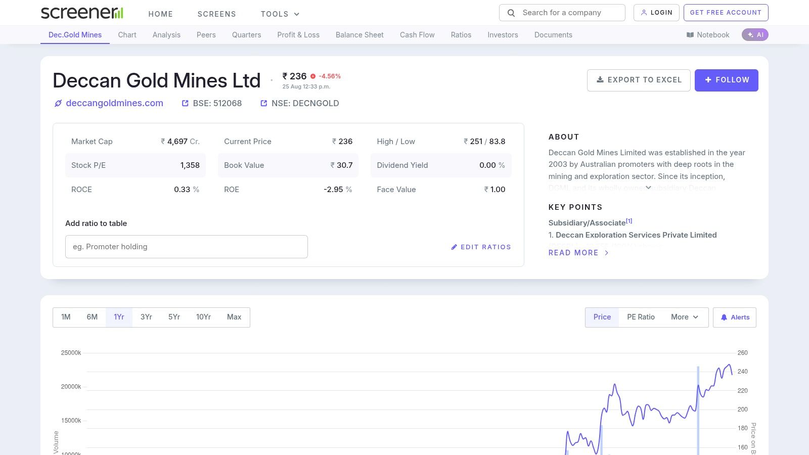Click the bell icon in Alerts
The height and width of the screenshot is (455, 809).
[x=724, y=317]
